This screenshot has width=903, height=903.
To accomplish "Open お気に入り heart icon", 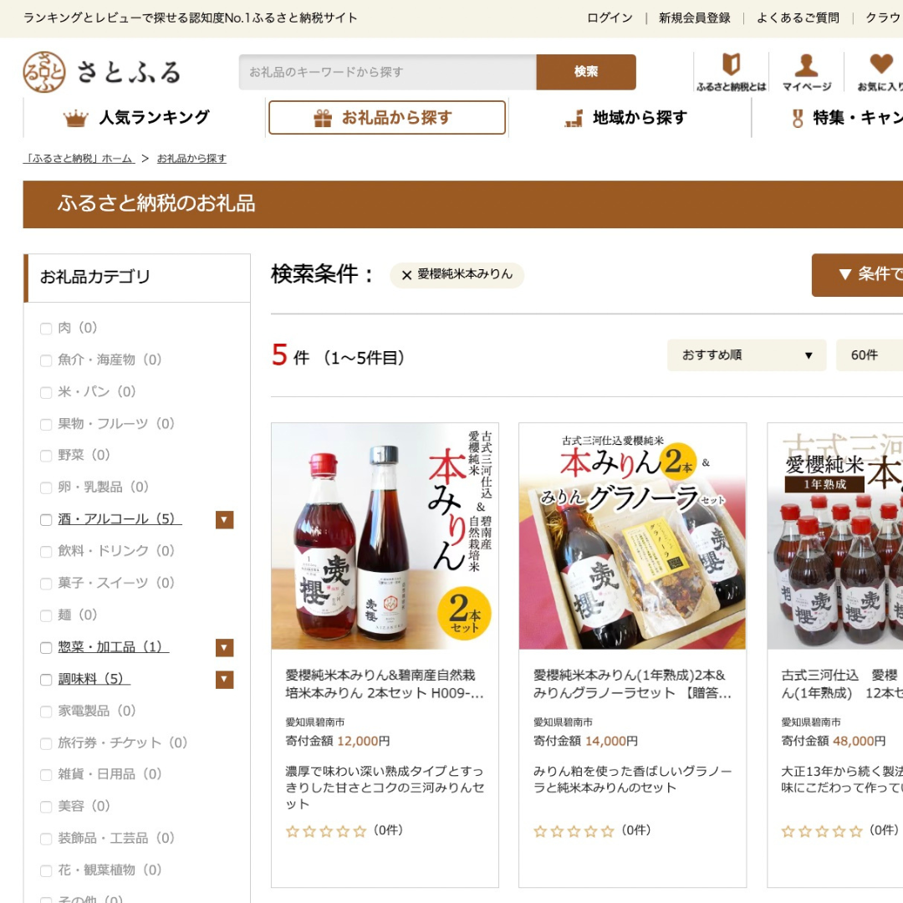I will 881,64.
